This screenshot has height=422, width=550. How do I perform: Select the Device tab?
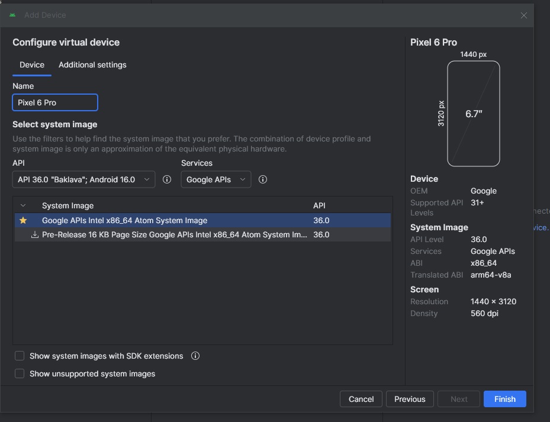coord(32,65)
